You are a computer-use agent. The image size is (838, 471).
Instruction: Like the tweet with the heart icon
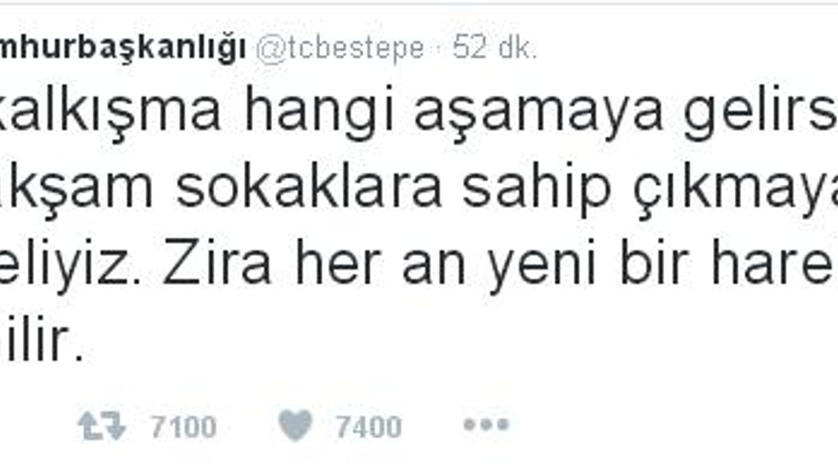pos(295,425)
